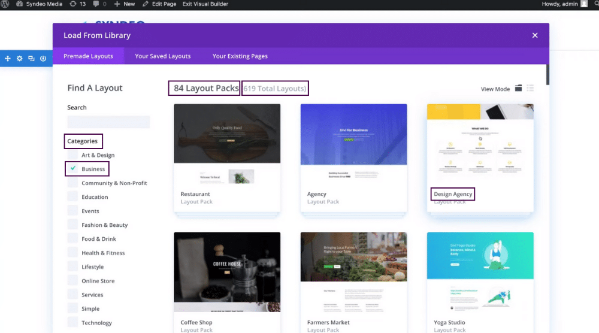Click Edit Page in admin bar
This screenshot has width=599, height=333.
click(159, 4)
